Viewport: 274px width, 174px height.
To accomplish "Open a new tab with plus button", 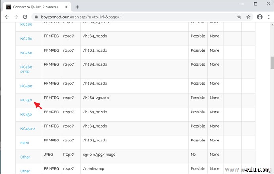I will point(77,7).
